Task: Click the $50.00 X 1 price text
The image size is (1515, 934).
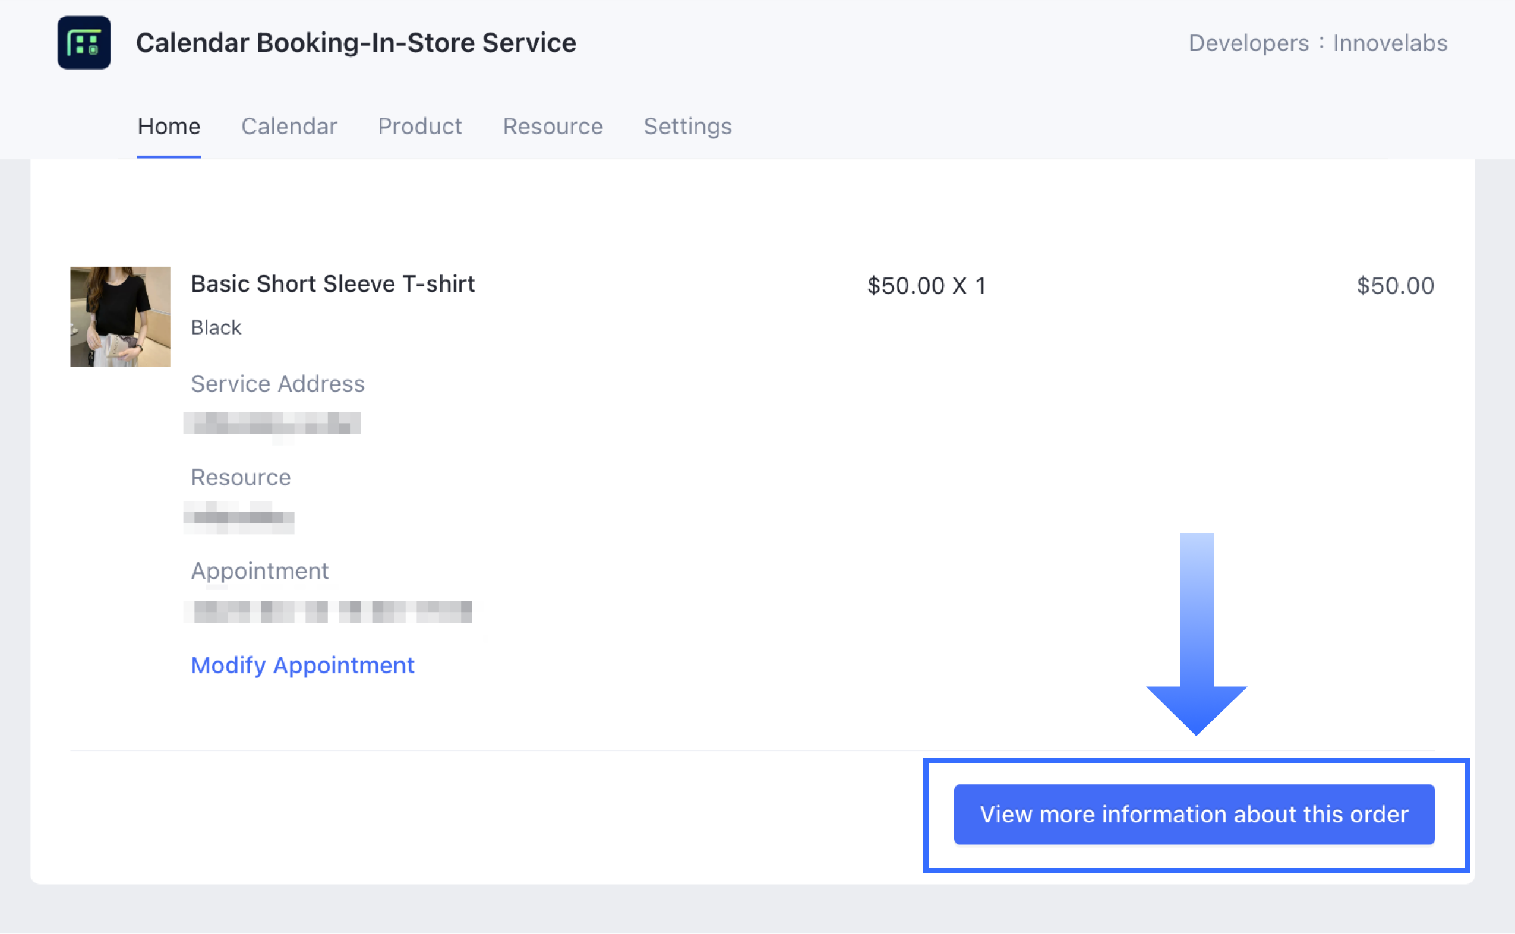Action: pos(926,285)
